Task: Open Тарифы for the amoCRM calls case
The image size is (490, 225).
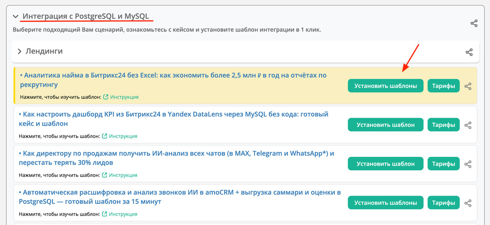Action: (x=444, y=203)
